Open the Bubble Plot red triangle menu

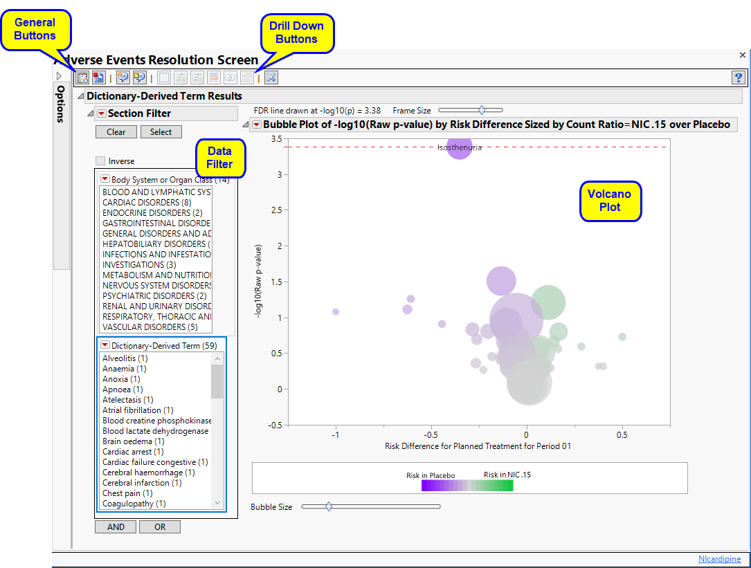pos(256,125)
